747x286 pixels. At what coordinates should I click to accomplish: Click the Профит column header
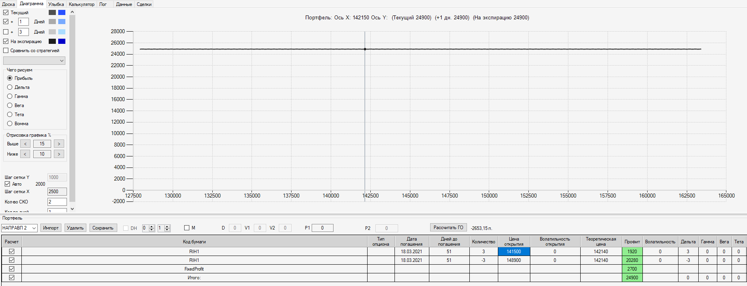[632, 241]
